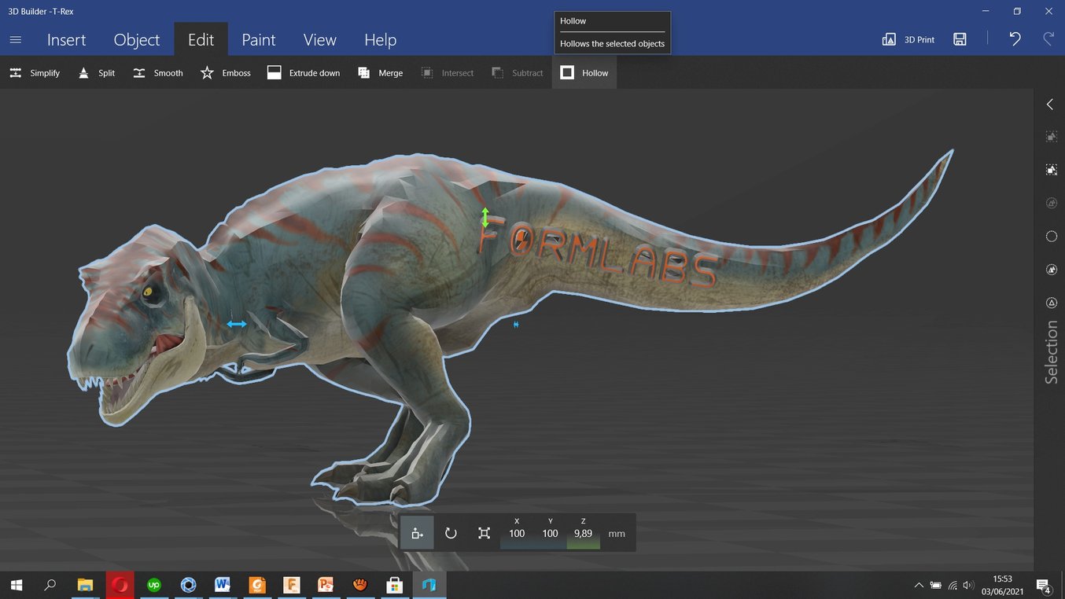Toggle the move tool in the transform bar
The image size is (1065, 599).
[417, 532]
